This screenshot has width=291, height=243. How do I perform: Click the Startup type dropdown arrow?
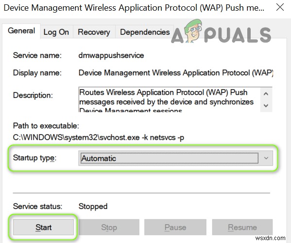[x=266, y=158]
